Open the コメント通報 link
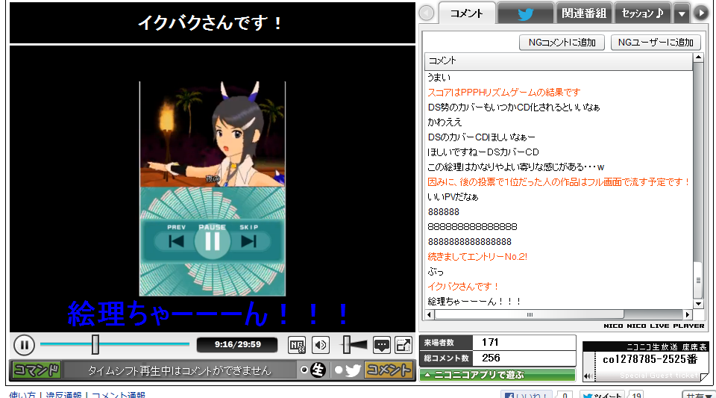The height and width of the screenshot is (398, 716). click(119, 395)
